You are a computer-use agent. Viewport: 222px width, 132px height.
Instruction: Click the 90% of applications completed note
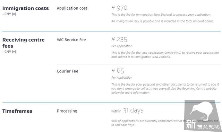click(x=147, y=123)
